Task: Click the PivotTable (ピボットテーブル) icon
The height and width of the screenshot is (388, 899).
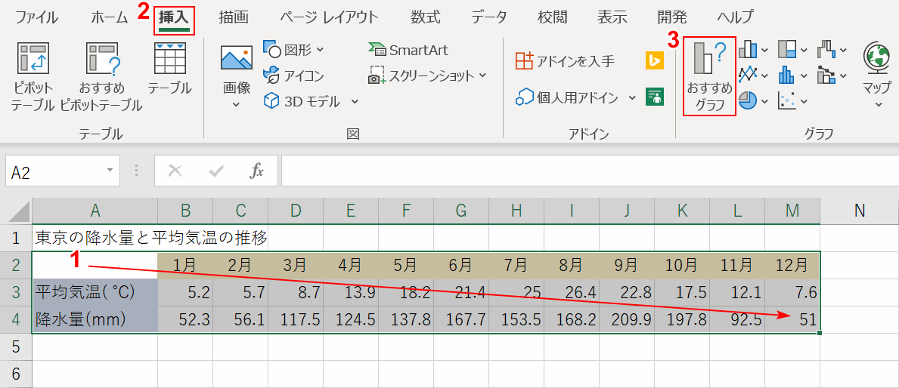Action: coord(32,58)
